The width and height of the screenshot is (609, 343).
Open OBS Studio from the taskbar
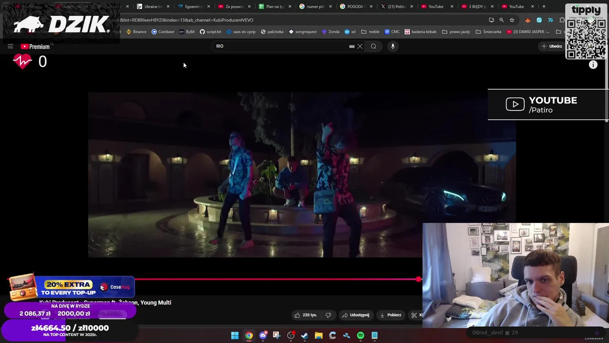coord(291,335)
